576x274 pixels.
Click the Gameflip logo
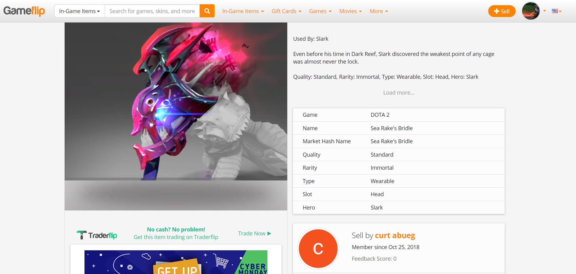coord(24,11)
